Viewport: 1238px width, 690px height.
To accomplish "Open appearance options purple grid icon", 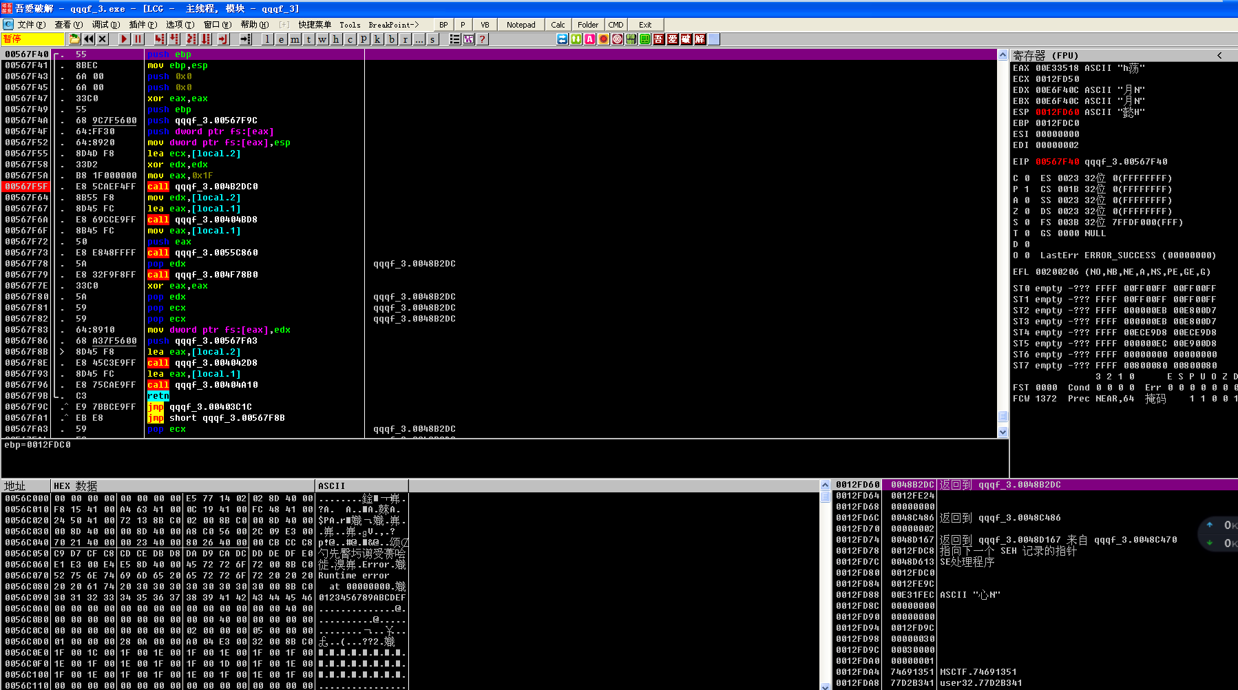I will pos(469,39).
